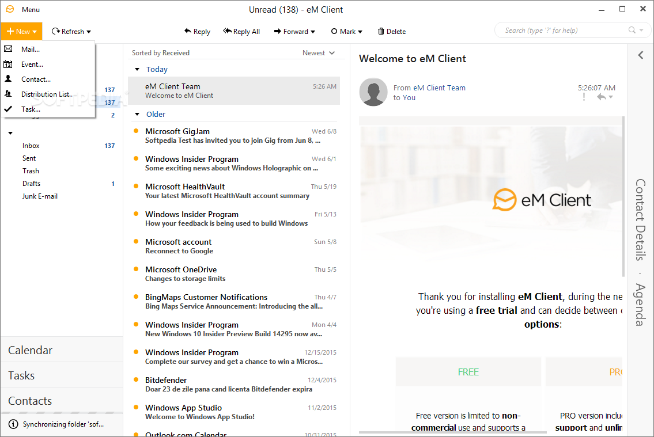Screen dimensions: 654x437
Task: Choose Distribution List... from the New menu
Action: point(47,94)
